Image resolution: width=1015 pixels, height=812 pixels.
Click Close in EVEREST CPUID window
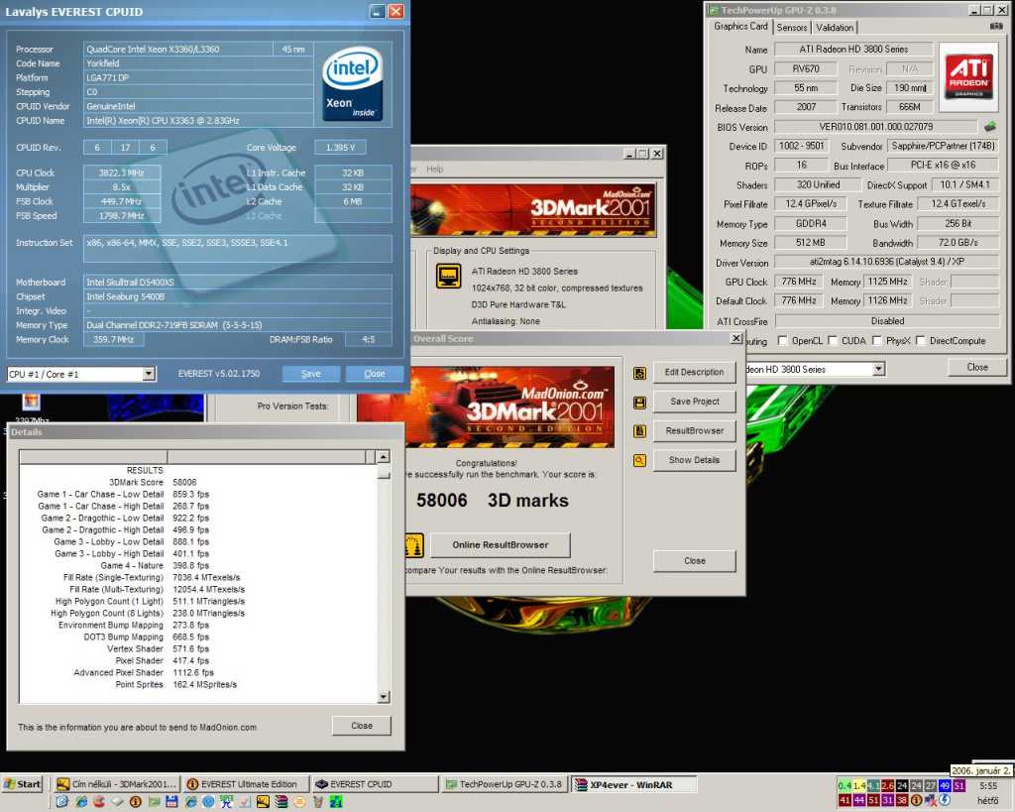tap(374, 374)
